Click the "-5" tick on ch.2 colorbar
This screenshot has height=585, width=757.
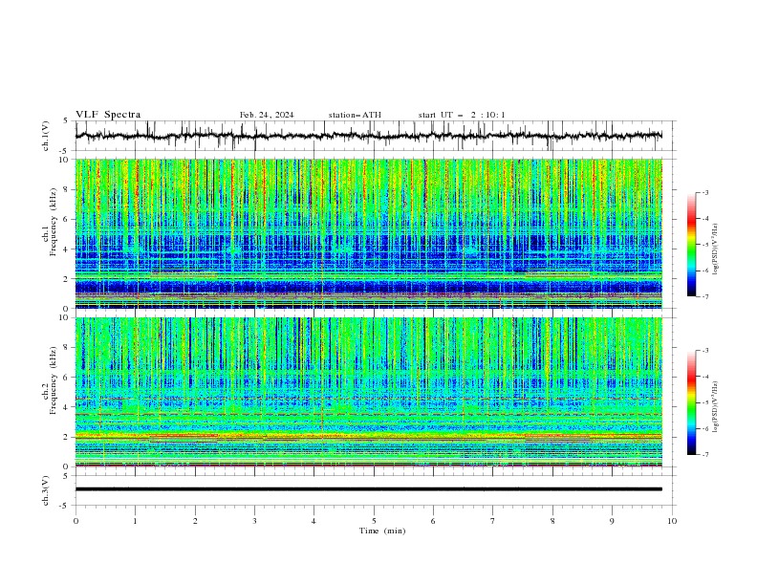[x=704, y=402]
